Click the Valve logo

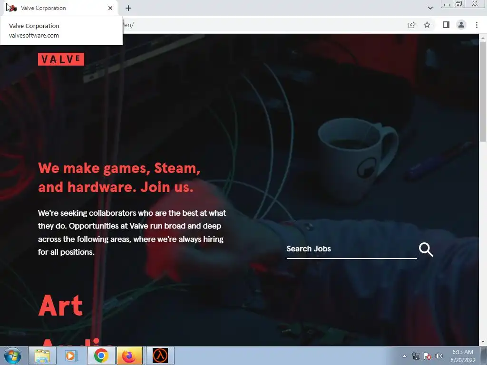coord(61,59)
